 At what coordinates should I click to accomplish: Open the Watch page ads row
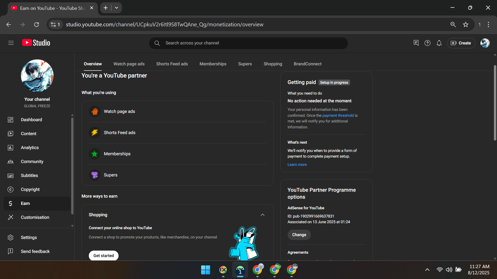click(177, 111)
